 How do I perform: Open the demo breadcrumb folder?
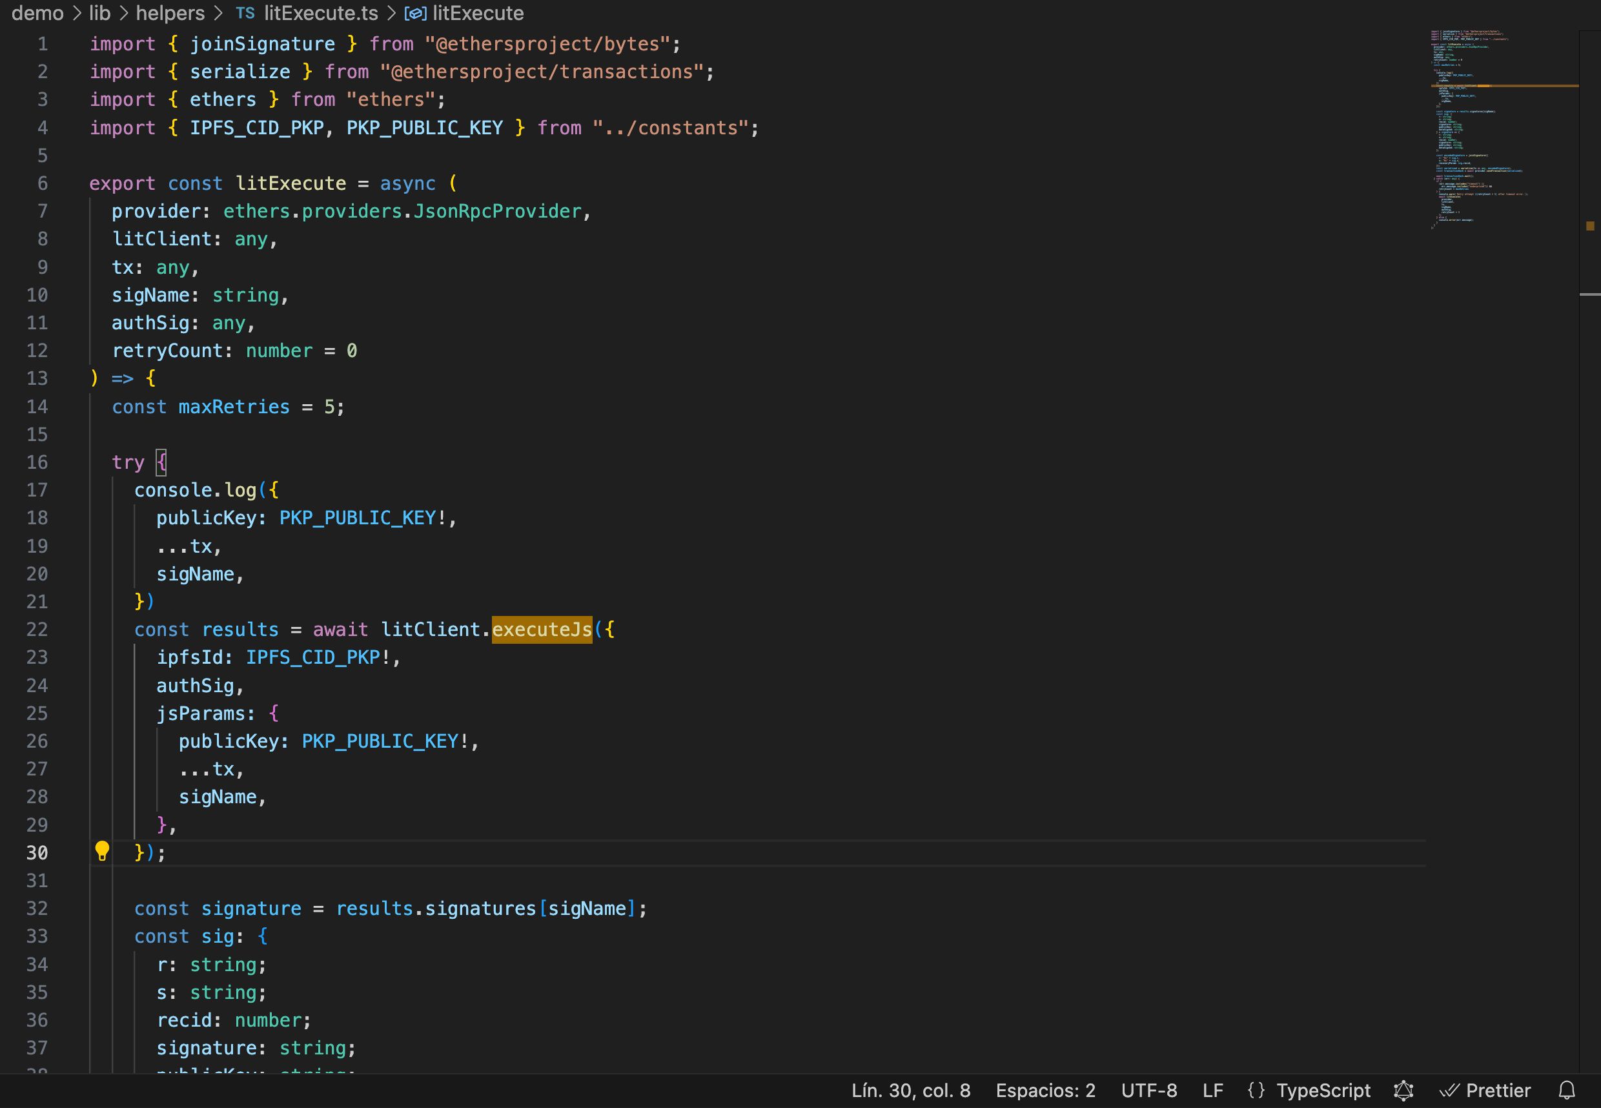coord(37,13)
